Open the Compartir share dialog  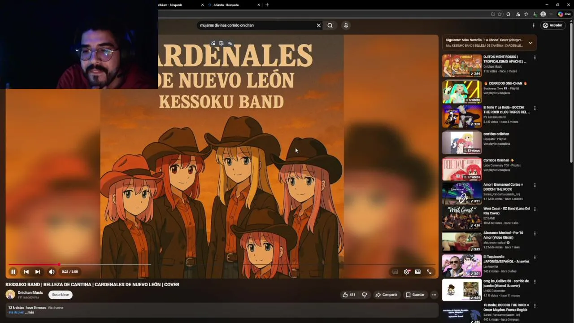click(387, 295)
